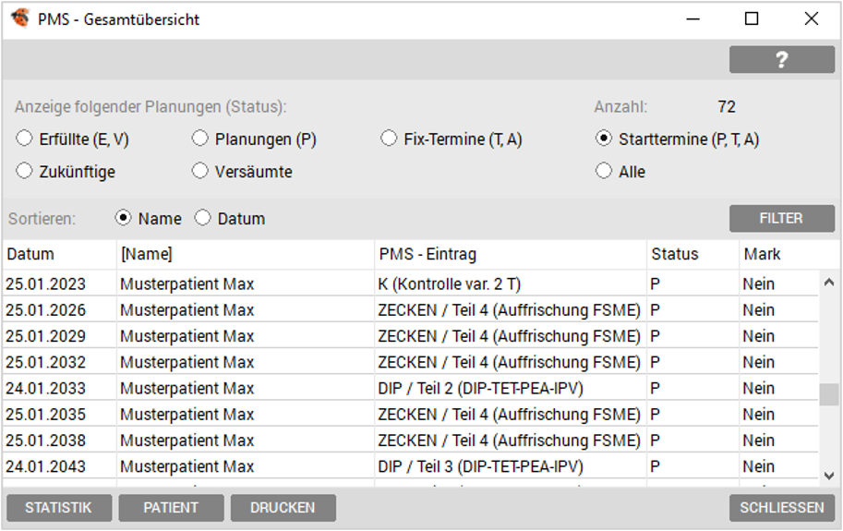This screenshot has width=843, height=531.
Task: Click the DIP / Teil 2 (DIP-TET-PEA-IPV) entry
Action: pos(481,388)
